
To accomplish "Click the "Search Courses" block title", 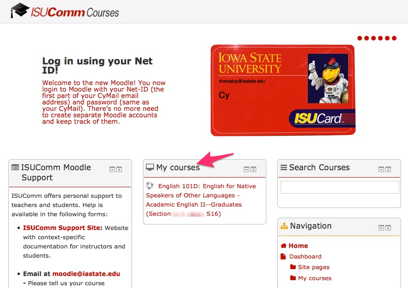I will tap(319, 167).
